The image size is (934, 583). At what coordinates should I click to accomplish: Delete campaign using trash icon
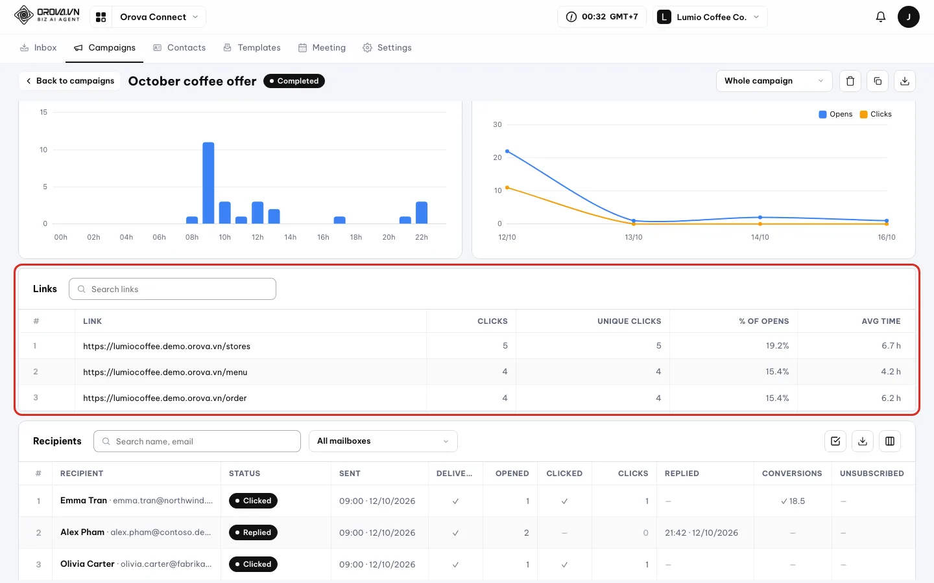pyautogui.click(x=850, y=81)
